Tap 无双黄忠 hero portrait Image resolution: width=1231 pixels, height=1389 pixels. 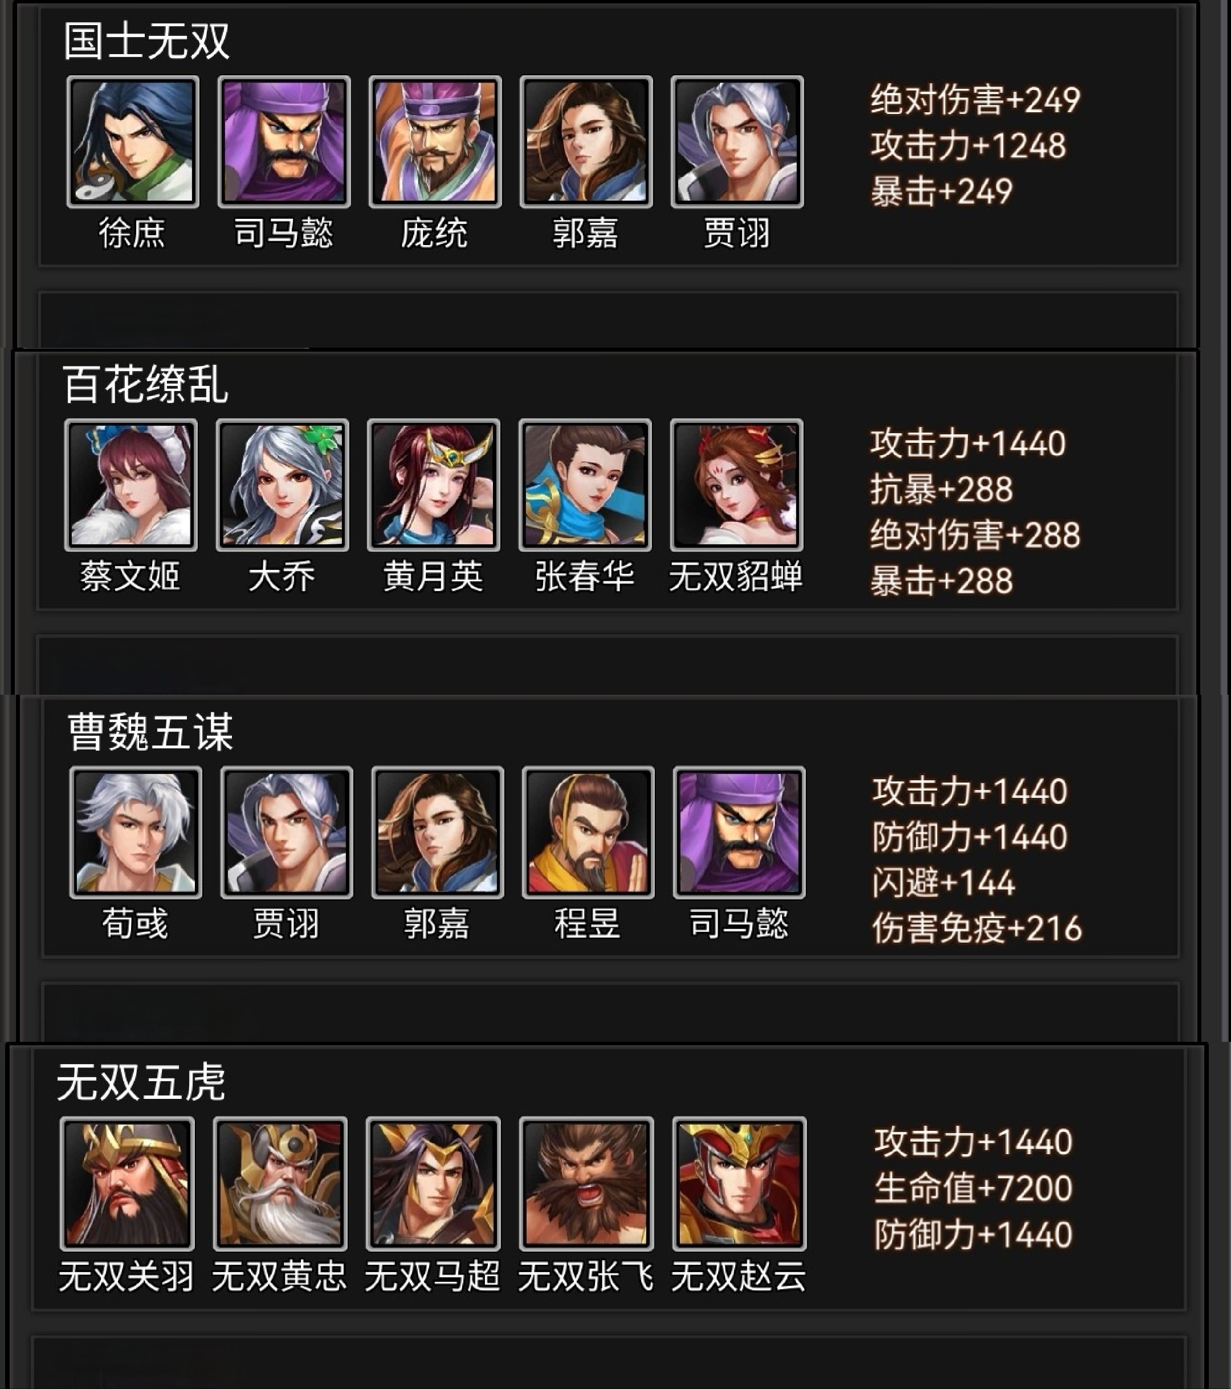pyautogui.click(x=280, y=1183)
